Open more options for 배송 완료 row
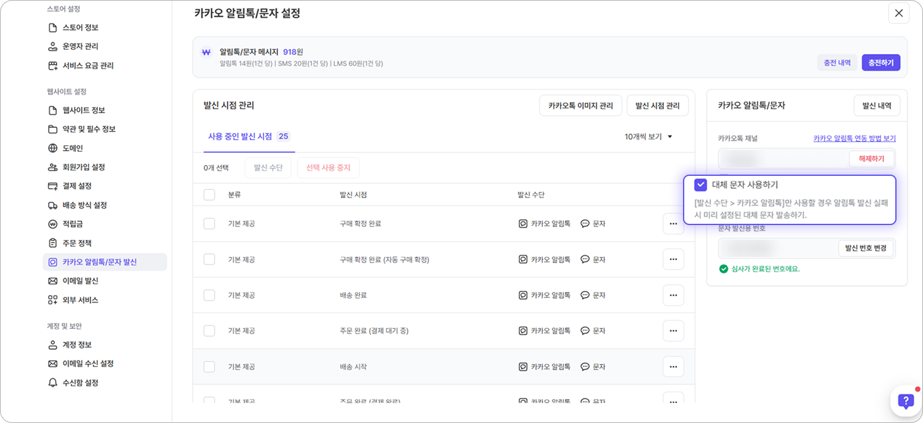 pos(673,295)
